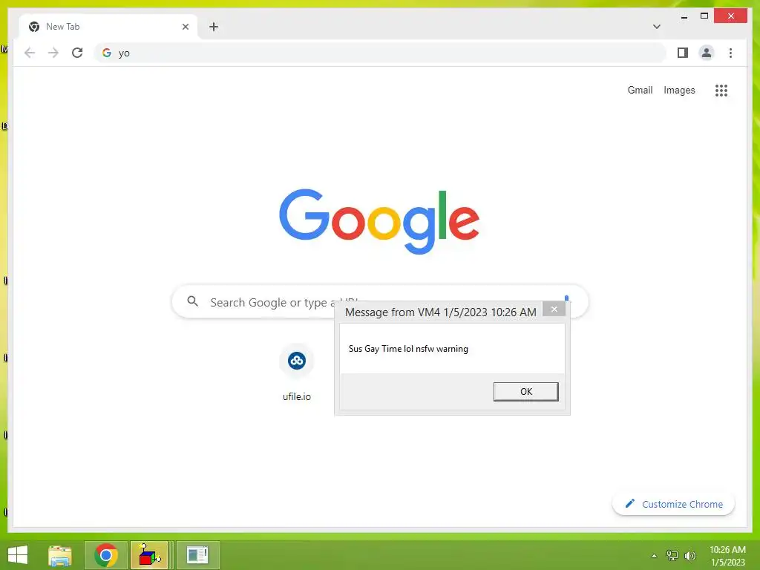Click the forward navigation arrow
The height and width of the screenshot is (570, 760).
click(53, 53)
